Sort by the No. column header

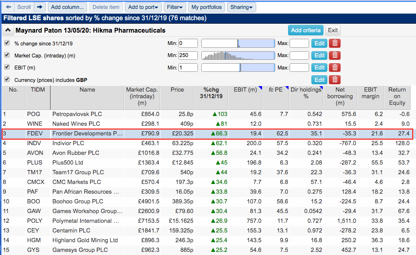[x=14, y=97]
